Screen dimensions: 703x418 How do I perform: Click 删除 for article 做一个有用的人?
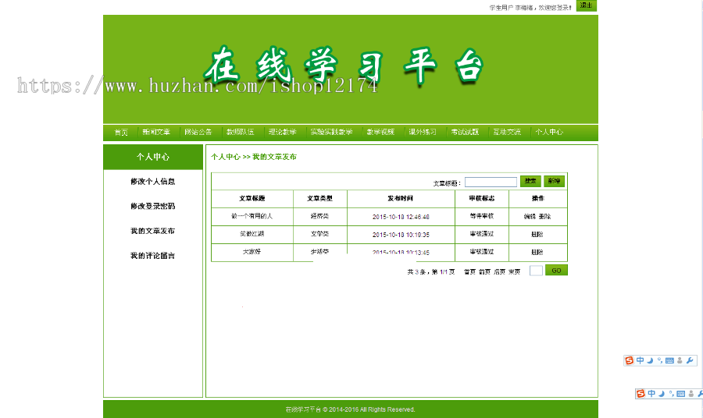pyautogui.click(x=544, y=216)
